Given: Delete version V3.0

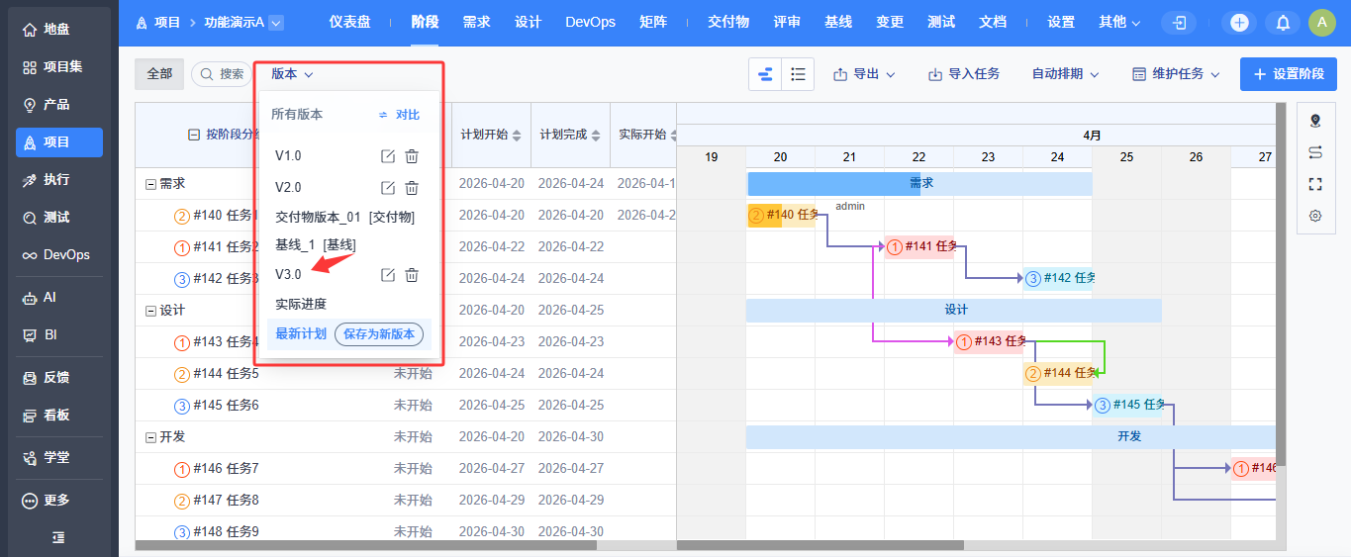Looking at the screenshot, I should tap(412, 275).
